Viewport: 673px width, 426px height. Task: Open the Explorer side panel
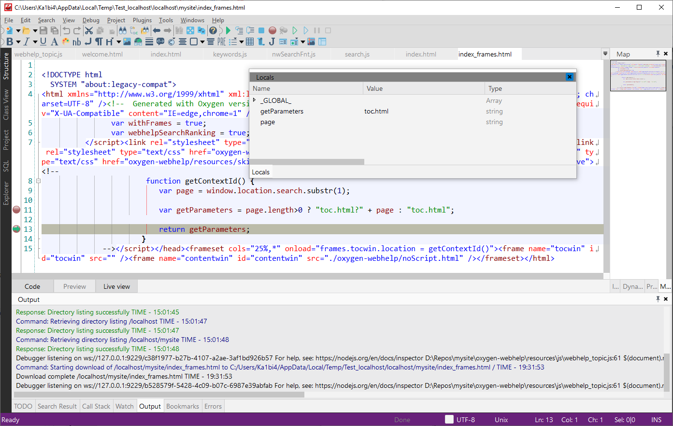[6, 193]
